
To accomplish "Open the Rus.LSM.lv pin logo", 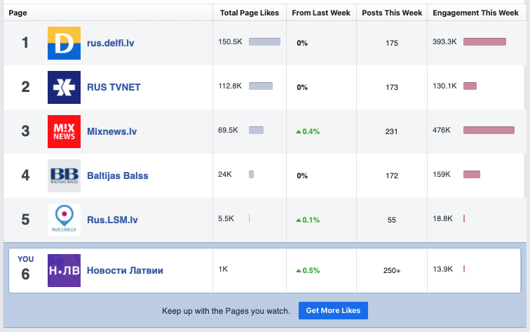I will [64, 220].
